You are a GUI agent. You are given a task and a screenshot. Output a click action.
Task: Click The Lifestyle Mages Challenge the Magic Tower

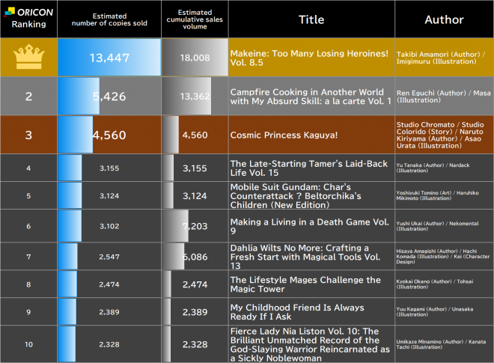coord(299,284)
